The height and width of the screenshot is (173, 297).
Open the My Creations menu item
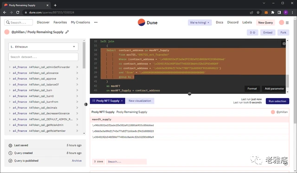tap(80, 22)
